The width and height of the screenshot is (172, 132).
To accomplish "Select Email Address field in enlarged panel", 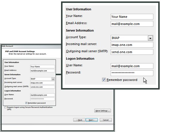I will (132, 24).
